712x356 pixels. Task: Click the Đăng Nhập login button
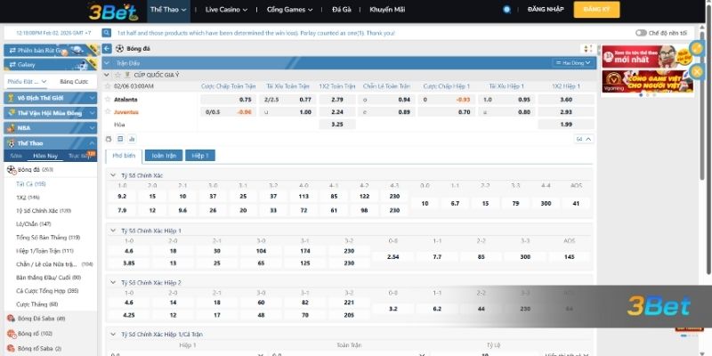pos(546,10)
